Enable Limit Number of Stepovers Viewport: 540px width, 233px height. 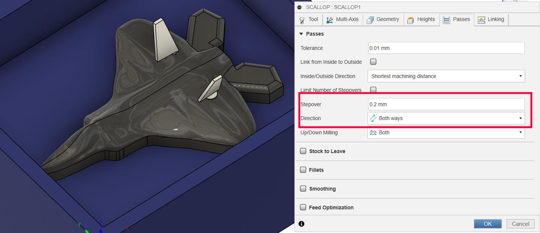(x=373, y=90)
